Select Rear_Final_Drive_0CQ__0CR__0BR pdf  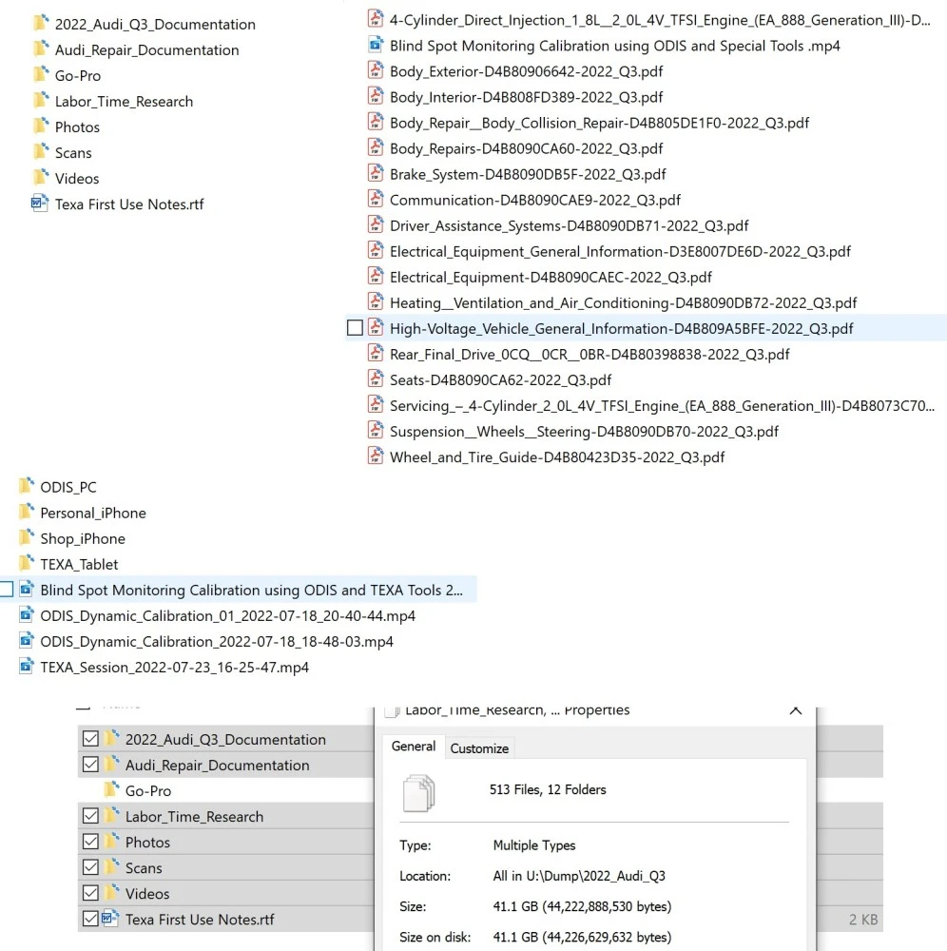coord(589,354)
